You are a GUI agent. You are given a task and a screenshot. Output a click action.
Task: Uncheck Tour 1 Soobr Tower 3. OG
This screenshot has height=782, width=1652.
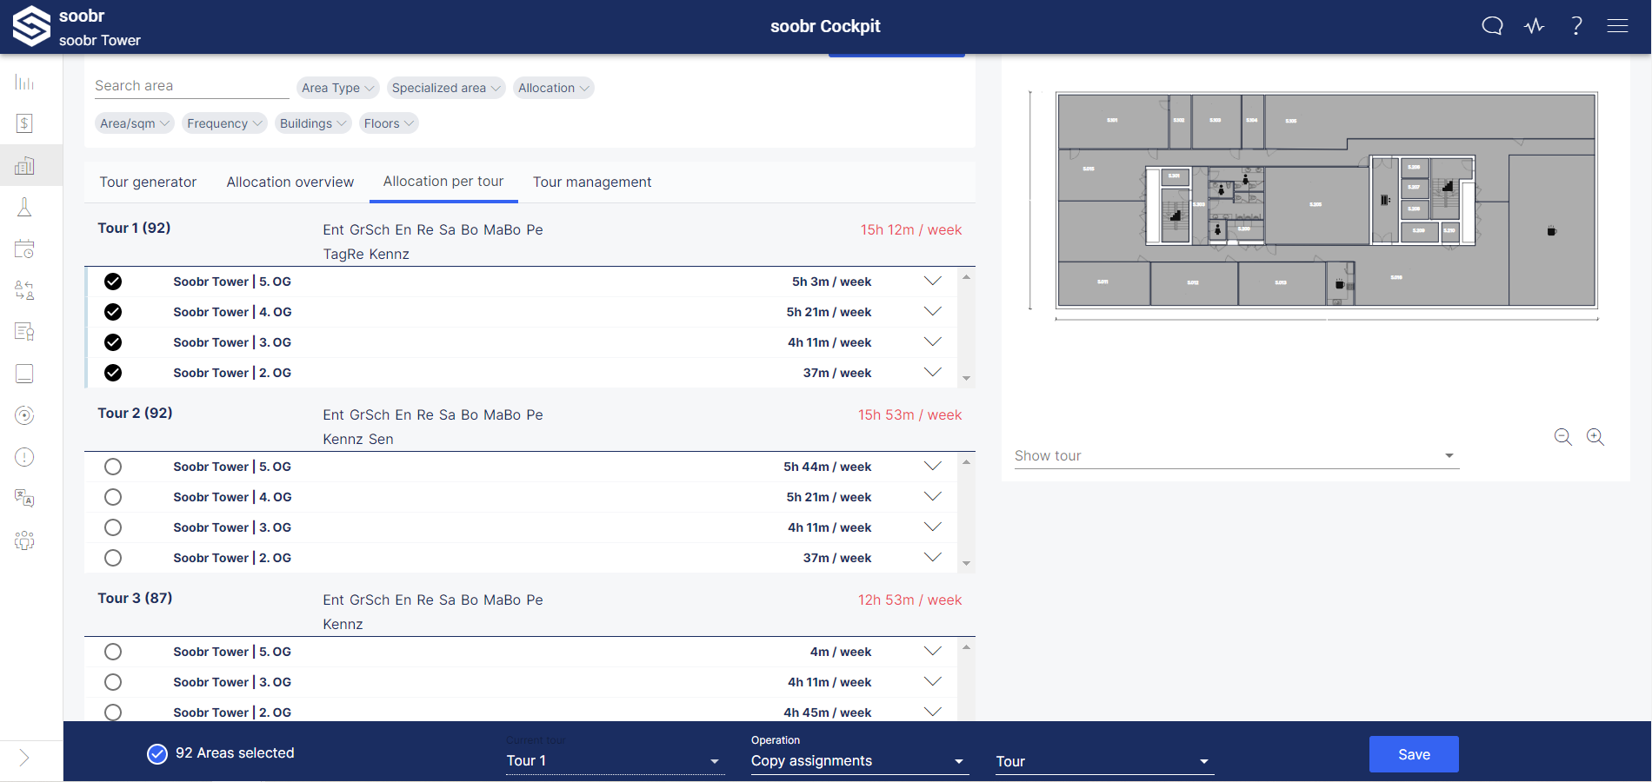point(113,342)
